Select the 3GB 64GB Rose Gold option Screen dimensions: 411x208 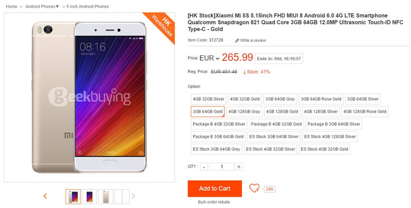[x=321, y=99]
